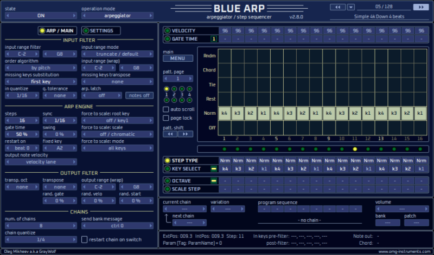Toggle the Scale Step lane LED
This screenshot has width=434, height=255.
tap(168, 189)
